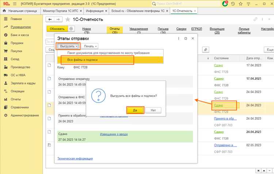Open Операции section in sidebar
Image resolution: width=274 pixels, height=174 pixels.
[x=18, y=91]
